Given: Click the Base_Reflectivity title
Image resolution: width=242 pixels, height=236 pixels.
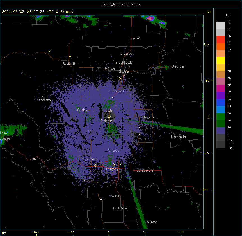Looking at the screenshot, I should (x=121, y=4).
